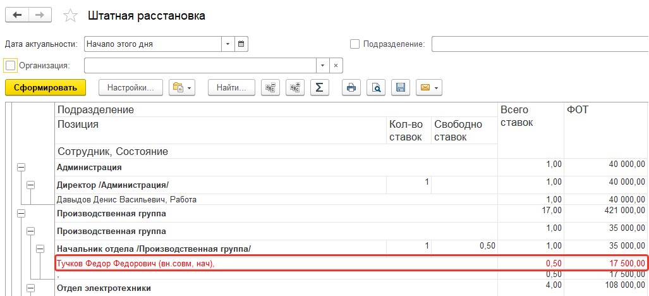649x296 pixels.
Task: Print the report with printer icon
Action: [x=351, y=88]
